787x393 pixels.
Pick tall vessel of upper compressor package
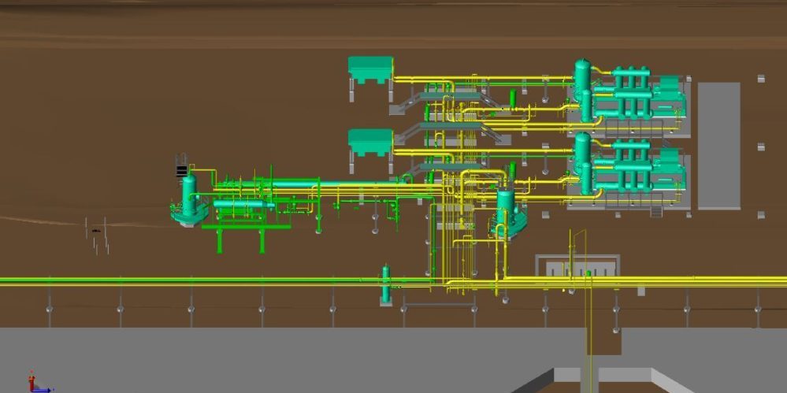582,79
